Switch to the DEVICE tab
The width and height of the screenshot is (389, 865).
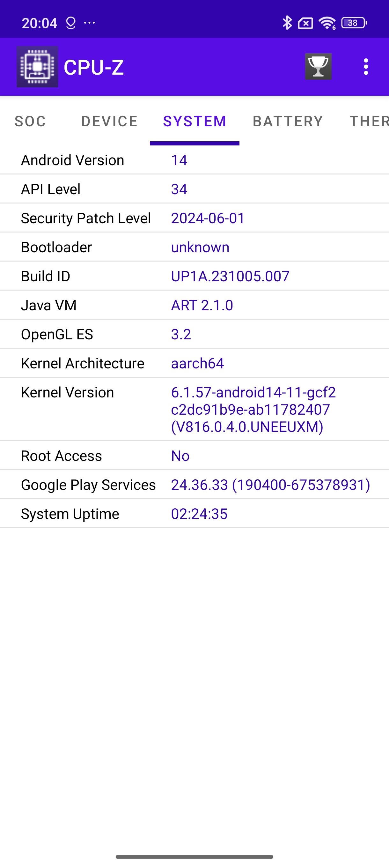coord(109,121)
